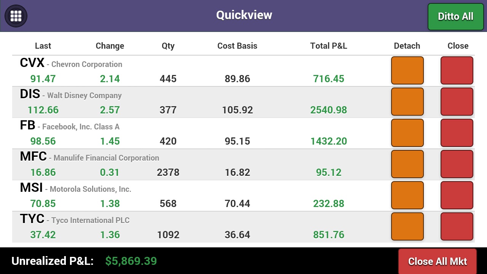Screen dimensions: 487x274
Task: Detach the FB Facebook position
Action: point(407,133)
